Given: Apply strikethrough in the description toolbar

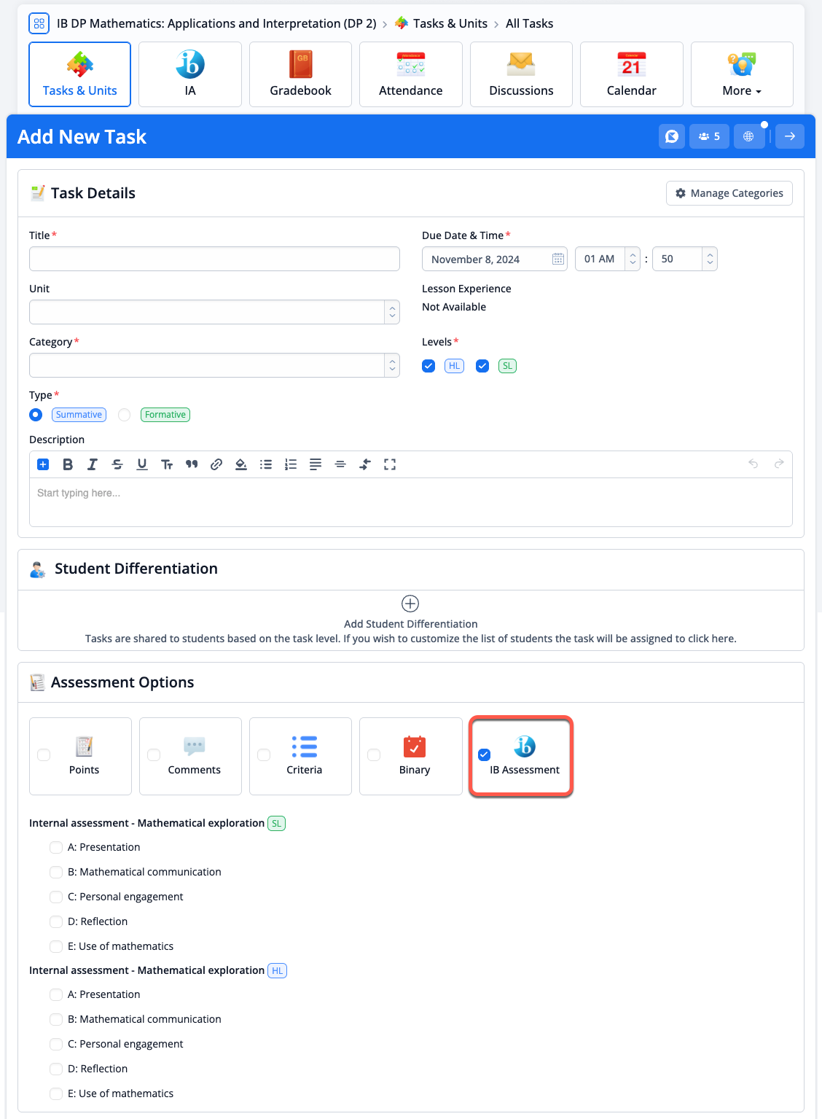Looking at the screenshot, I should [117, 464].
